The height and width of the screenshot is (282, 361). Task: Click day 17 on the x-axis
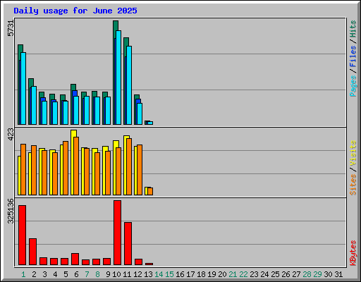point(190,274)
